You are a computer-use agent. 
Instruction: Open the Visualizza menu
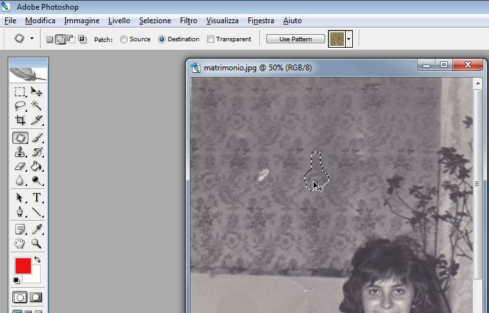(223, 21)
